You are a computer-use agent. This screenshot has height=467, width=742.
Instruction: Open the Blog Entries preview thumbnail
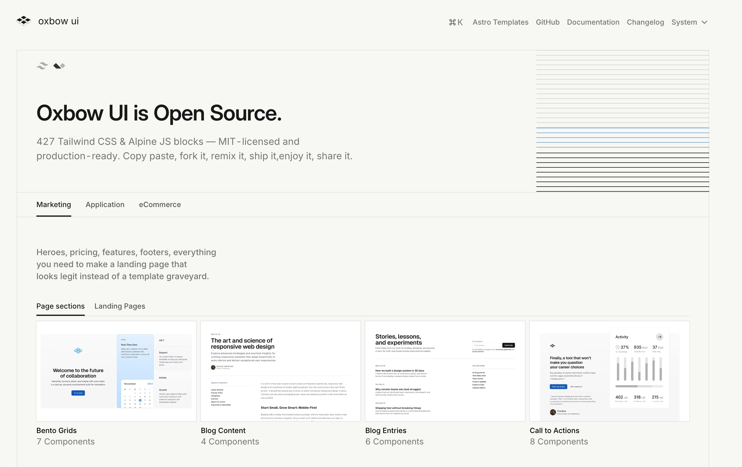pos(445,371)
